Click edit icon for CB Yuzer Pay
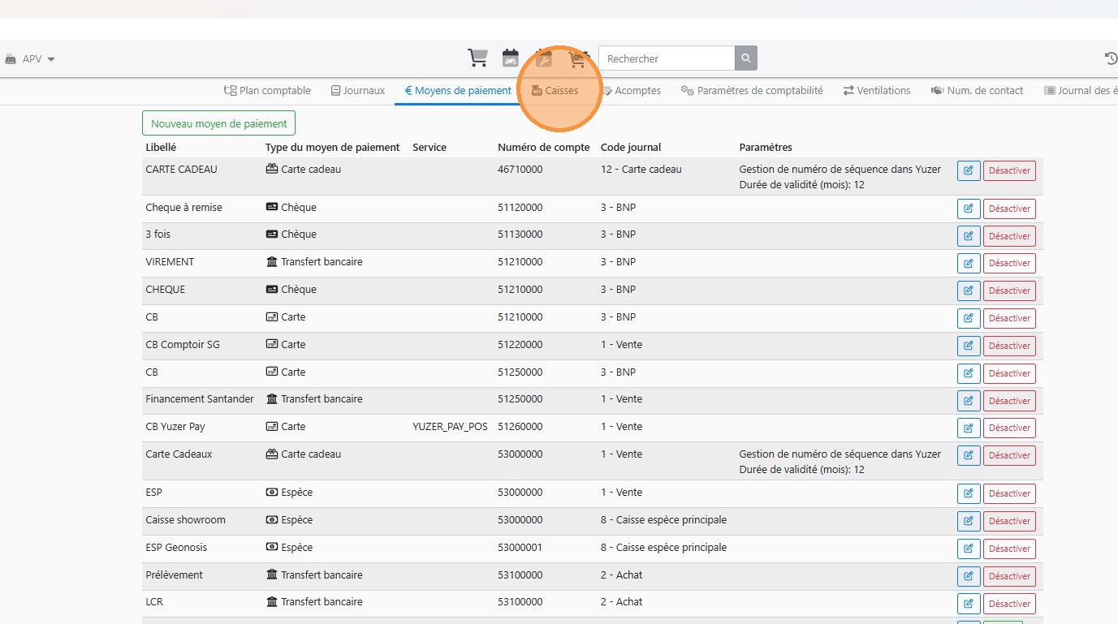The height and width of the screenshot is (624, 1118). (969, 428)
